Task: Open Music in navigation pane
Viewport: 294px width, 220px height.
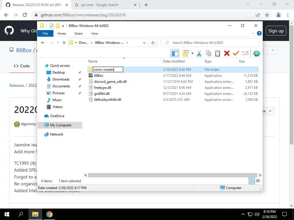Action: click(57, 100)
